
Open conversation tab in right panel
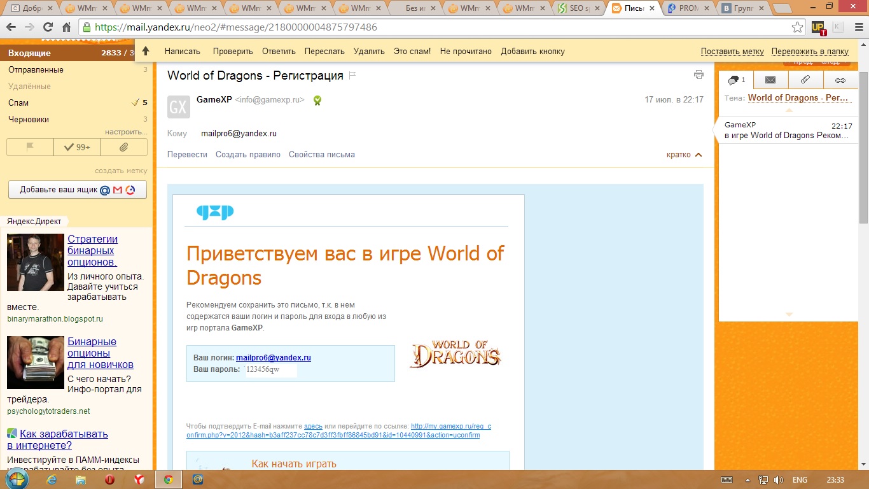736,80
